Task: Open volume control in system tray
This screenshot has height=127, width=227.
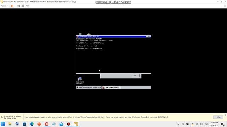Action: 201,124
